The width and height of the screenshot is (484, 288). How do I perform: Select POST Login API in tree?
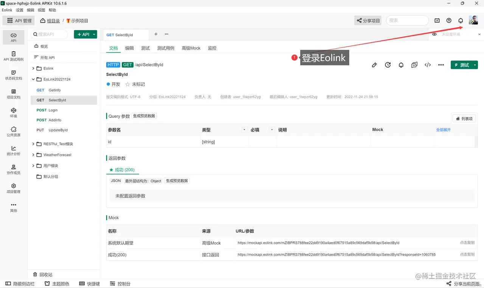point(64,110)
